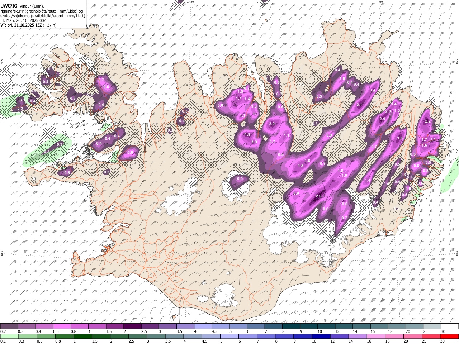459x344 pixels.
Task: Select snow legend white swatch after 30
Action: [x=450, y=326]
